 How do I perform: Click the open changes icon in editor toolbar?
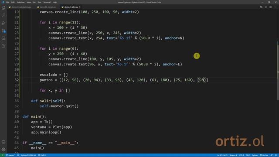pos(261,7)
